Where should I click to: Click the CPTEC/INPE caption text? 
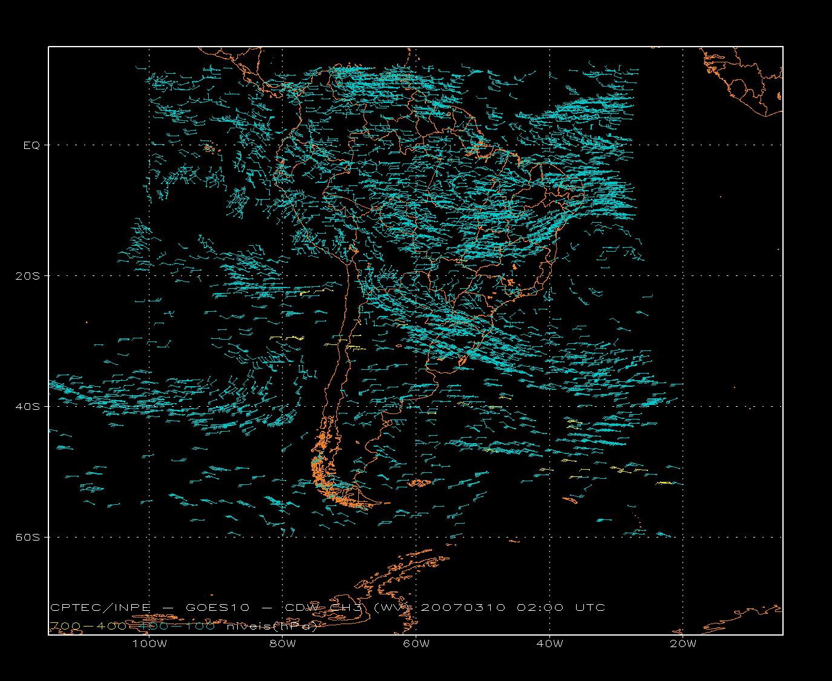[100, 607]
